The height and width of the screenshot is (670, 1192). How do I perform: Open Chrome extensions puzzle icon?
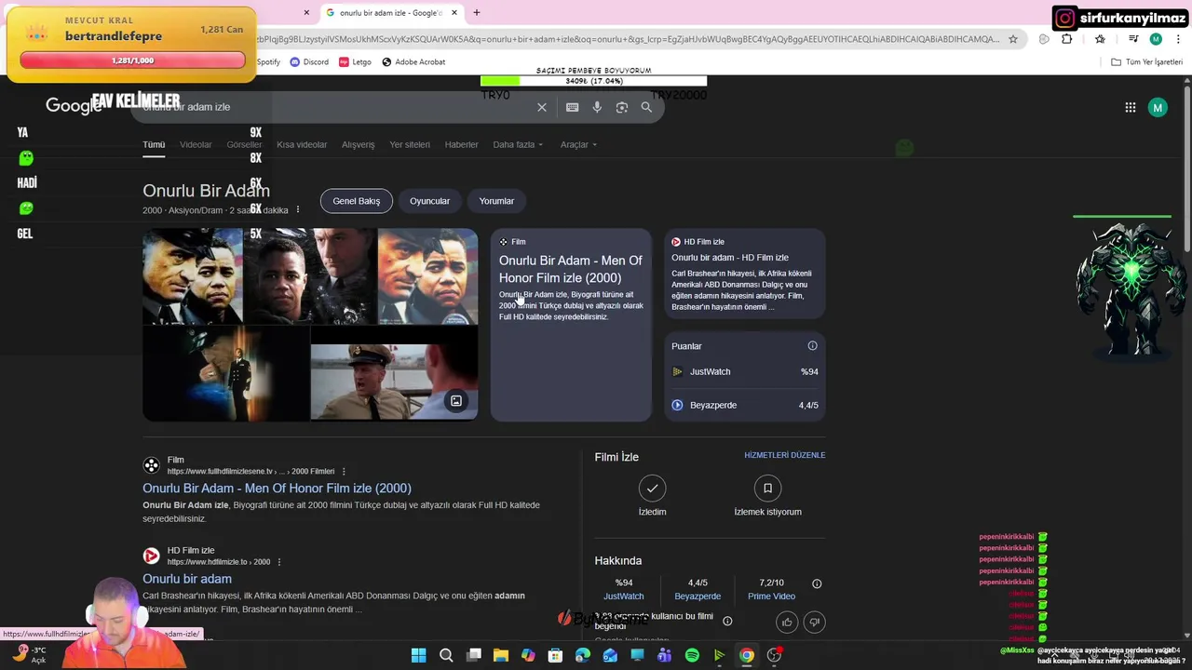[1067, 39]
